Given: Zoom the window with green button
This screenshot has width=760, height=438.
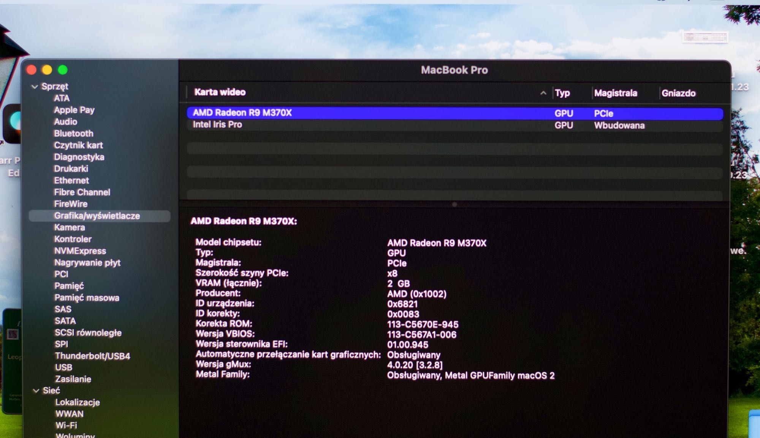Looking at the screenshot, I should tap(63, 70).
